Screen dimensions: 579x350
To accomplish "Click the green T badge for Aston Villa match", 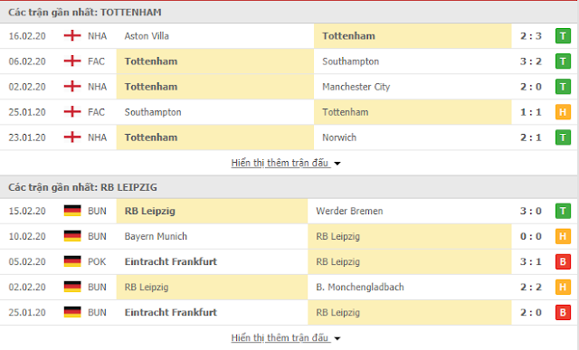I will (563, 36).
